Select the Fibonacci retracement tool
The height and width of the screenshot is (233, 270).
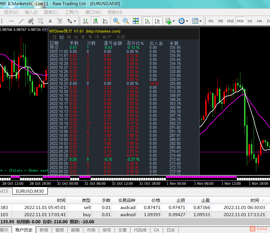(x=41, y=21)
